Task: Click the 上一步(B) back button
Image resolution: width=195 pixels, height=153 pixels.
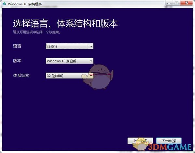Action: (140, 141)
